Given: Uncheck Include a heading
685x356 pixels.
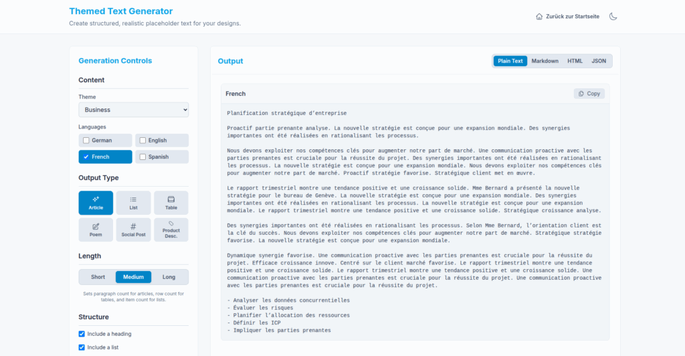Looking at the screenshot, I should [82, 334].
